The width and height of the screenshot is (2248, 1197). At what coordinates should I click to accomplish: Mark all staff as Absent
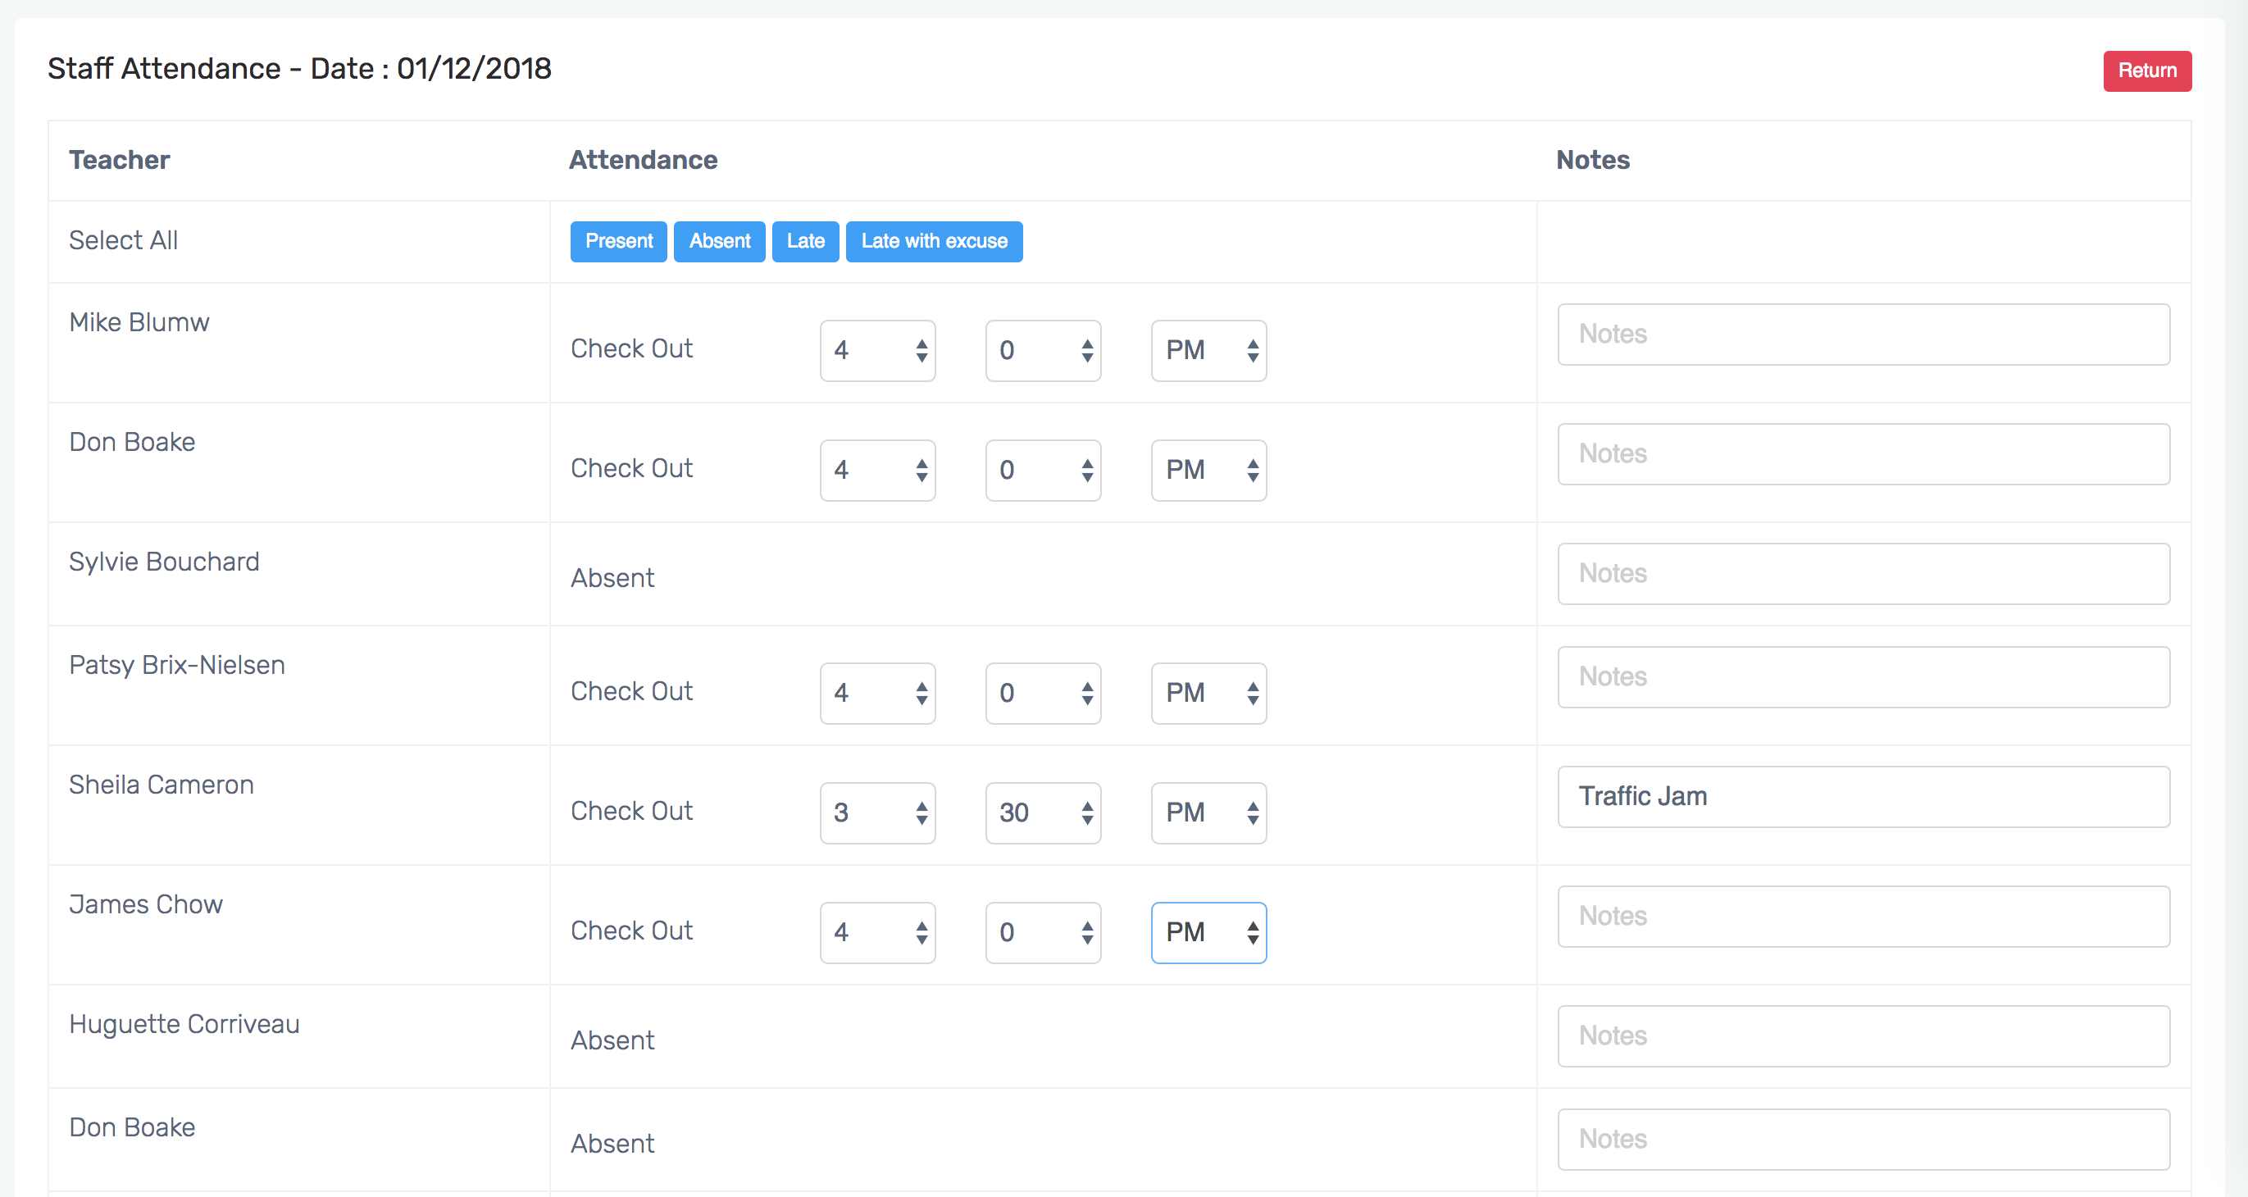click(x=718, y=242)
